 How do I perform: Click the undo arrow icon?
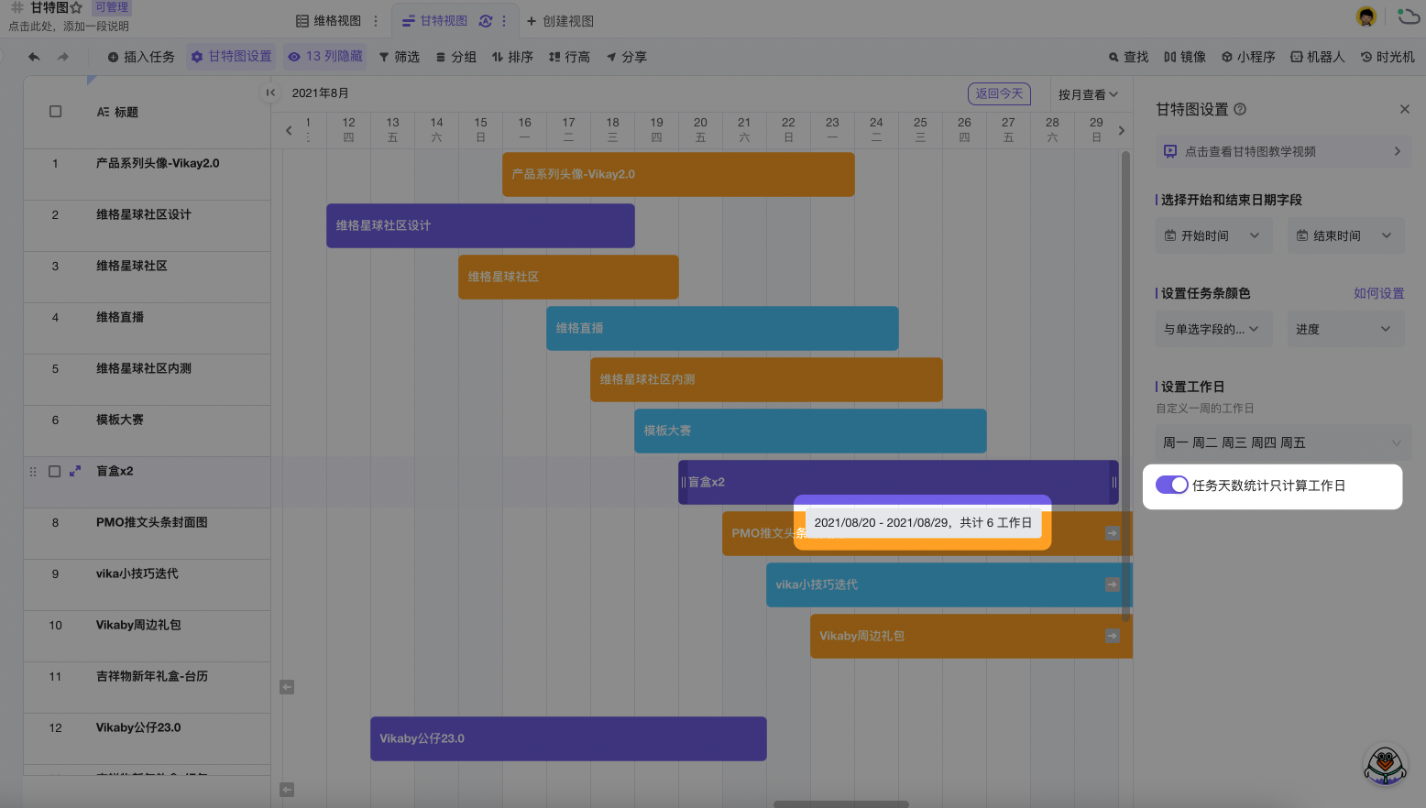tap(34, 57)
